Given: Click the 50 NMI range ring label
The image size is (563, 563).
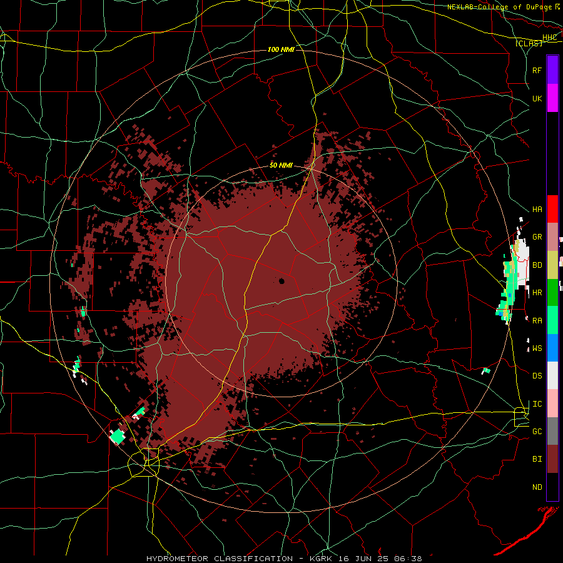Looking at the screenshot, I should click(x=281, y=165).
